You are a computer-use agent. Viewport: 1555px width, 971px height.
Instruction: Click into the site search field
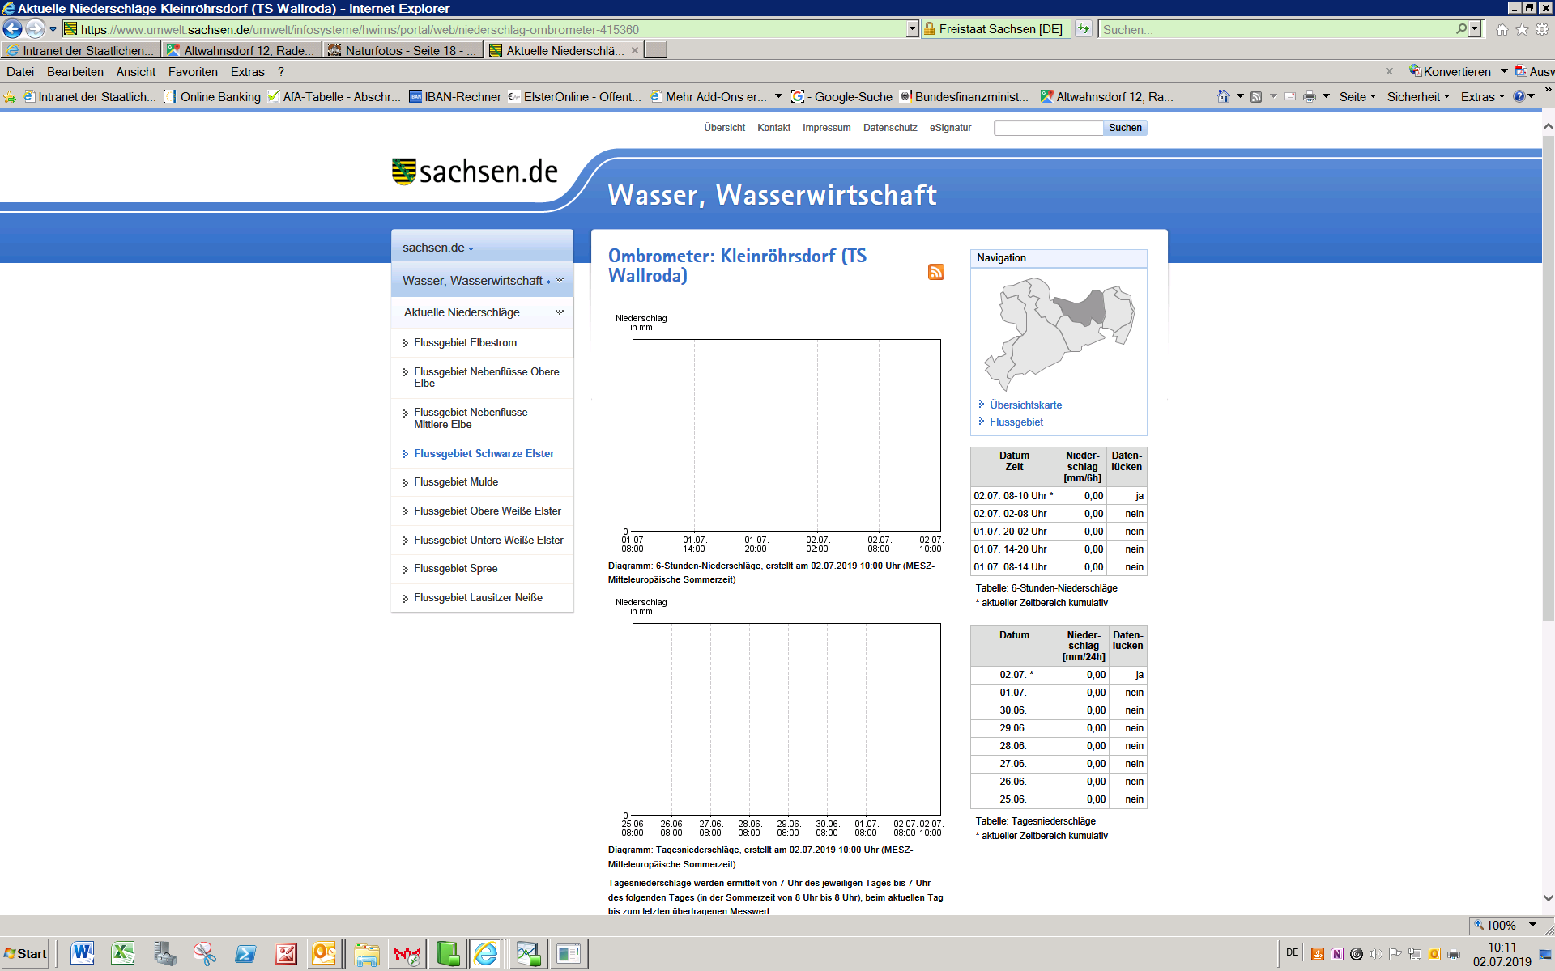1048,128
